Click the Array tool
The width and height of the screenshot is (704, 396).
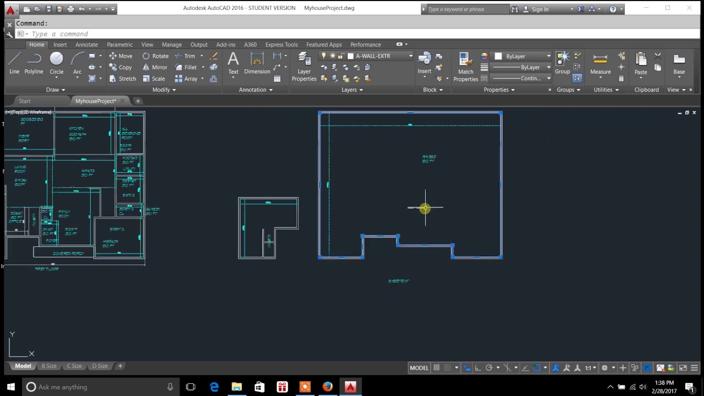click(186, 79)
